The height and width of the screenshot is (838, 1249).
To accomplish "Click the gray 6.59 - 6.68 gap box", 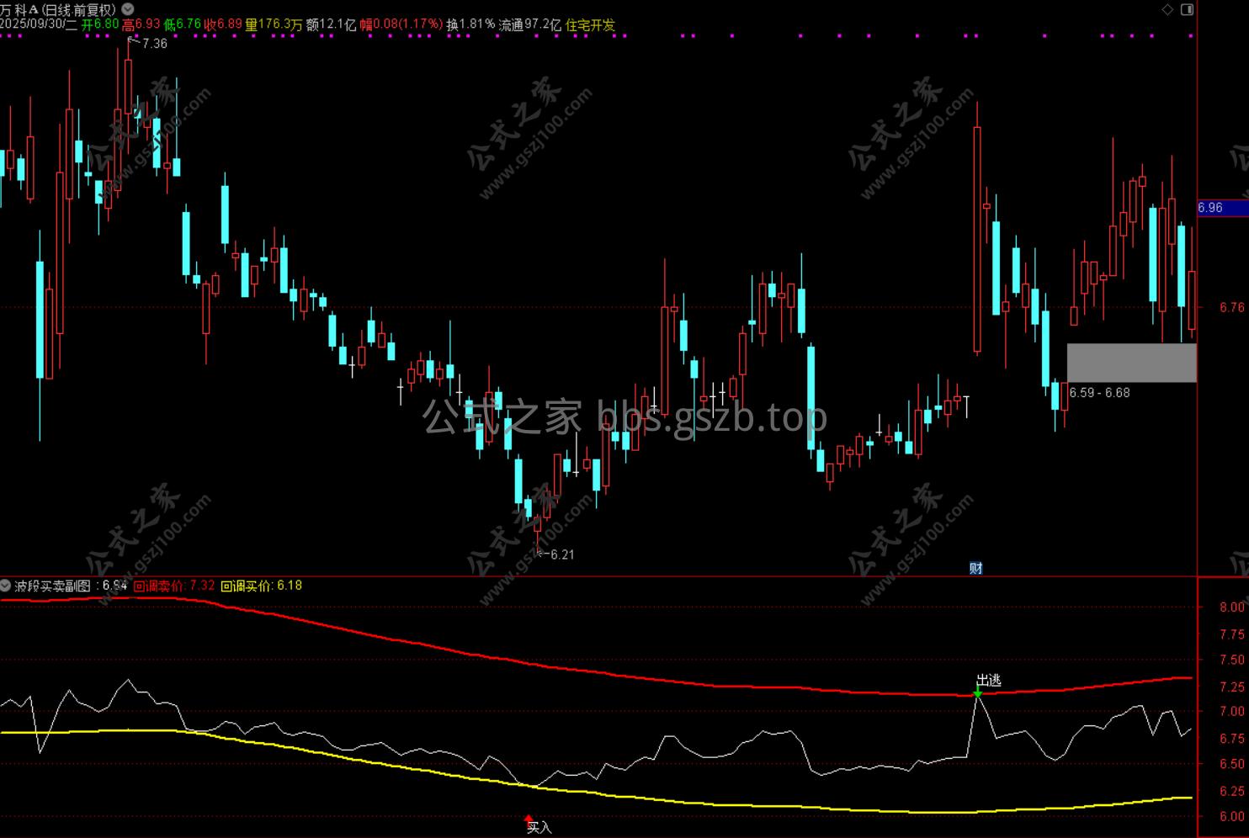I will [x=1131, y=363].
